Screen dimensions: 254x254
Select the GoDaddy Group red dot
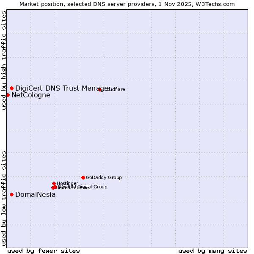click(83, 177)
